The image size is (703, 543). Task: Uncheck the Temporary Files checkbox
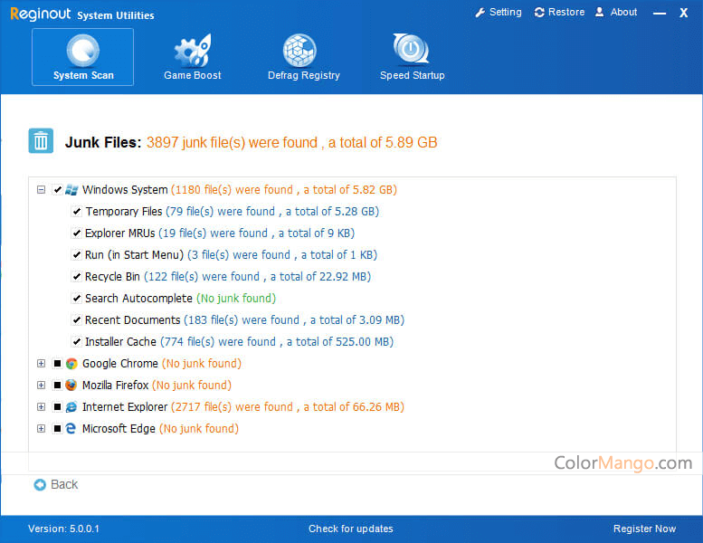77,211
